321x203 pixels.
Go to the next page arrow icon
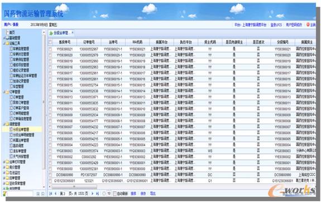coord(92,193)
